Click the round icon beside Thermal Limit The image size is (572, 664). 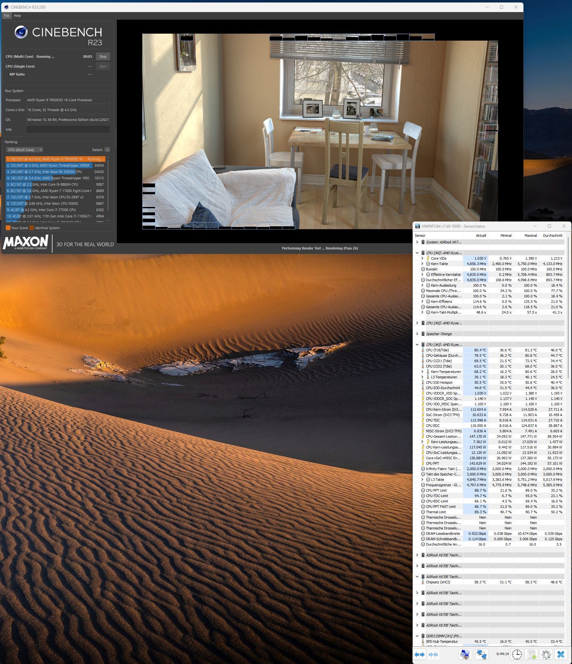point(423,512)
